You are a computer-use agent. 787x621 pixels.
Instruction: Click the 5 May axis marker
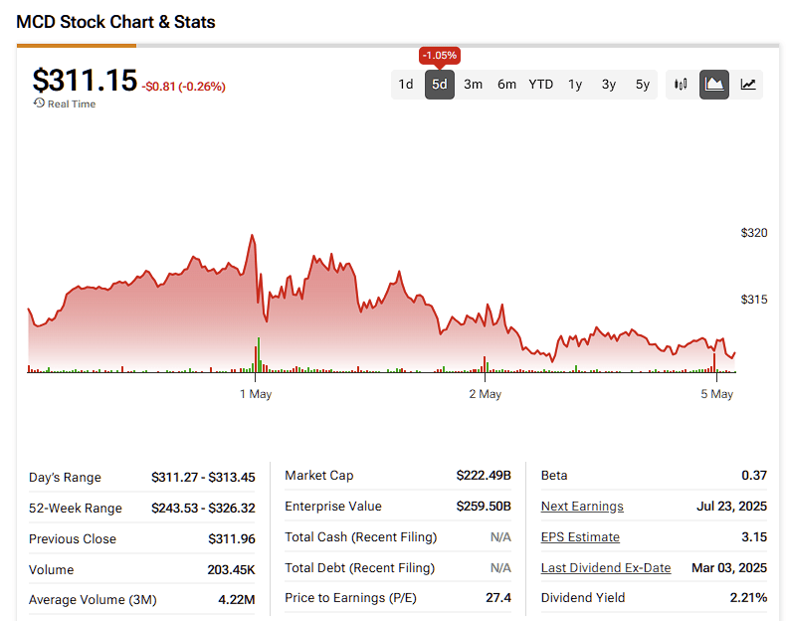coord(716,394)
